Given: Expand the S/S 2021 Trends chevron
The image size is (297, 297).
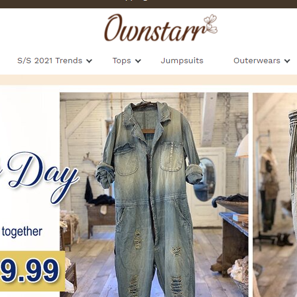Looking at the screenshot, I should tap(89, 61).
